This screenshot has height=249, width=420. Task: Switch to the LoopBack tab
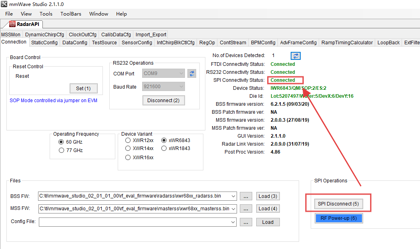[x=388, y=43]
